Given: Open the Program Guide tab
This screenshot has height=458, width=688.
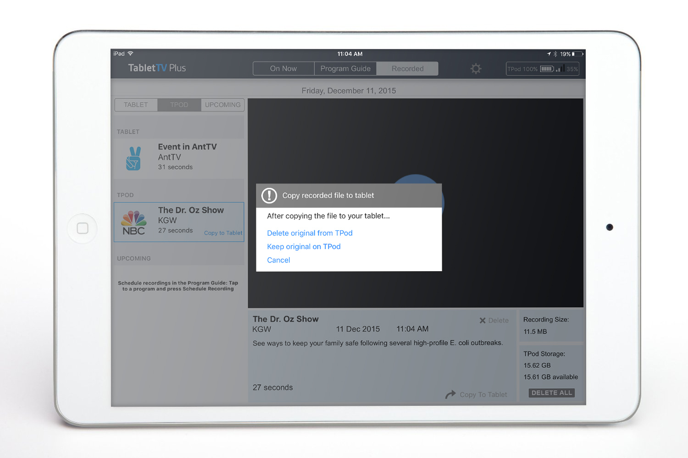Looking at the screenshot, I should [345, 69].
